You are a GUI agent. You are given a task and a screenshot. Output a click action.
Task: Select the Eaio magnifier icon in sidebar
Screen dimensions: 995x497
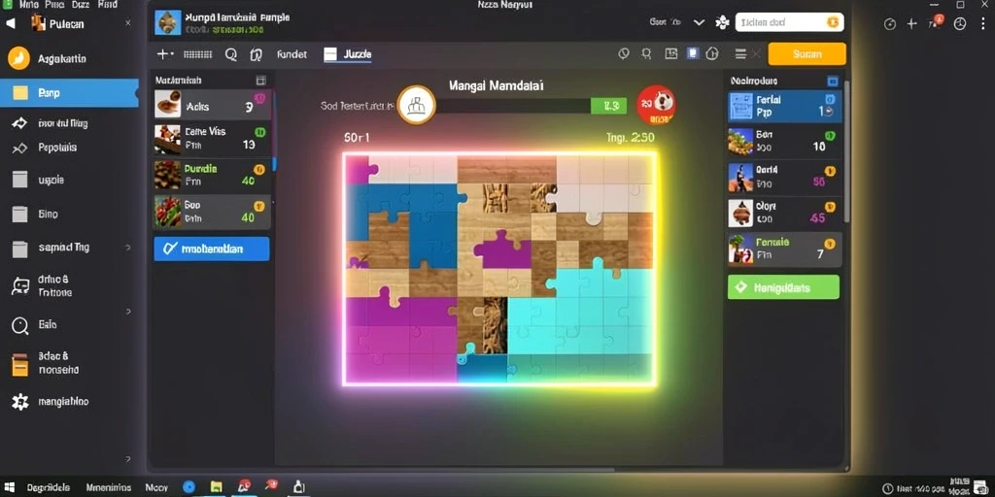(20, 326)
